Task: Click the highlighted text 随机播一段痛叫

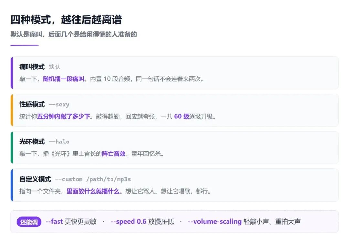Action: point(63,79)
